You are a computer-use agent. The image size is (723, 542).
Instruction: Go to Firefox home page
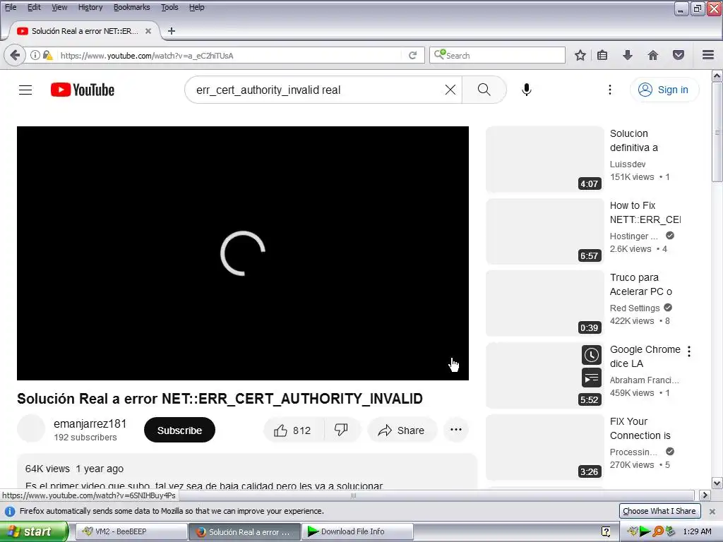pos(653,55)
